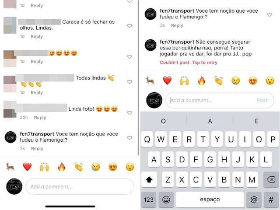Tap the fire emoji above the keyboard
This screenshot has width=280, height=210.
point(201,80)
